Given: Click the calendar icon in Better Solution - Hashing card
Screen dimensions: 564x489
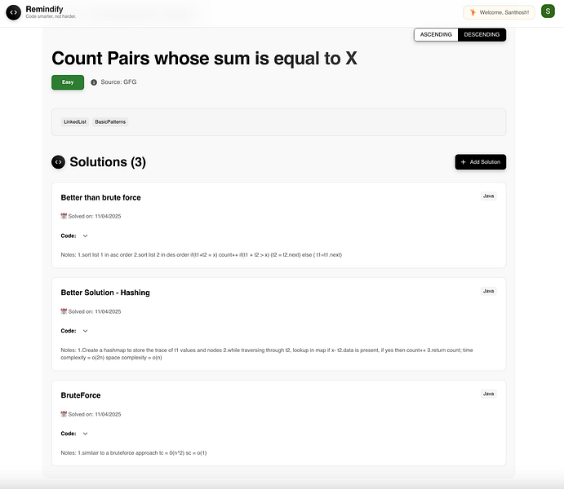Looking at the screenshot, I should coord(64,311).
